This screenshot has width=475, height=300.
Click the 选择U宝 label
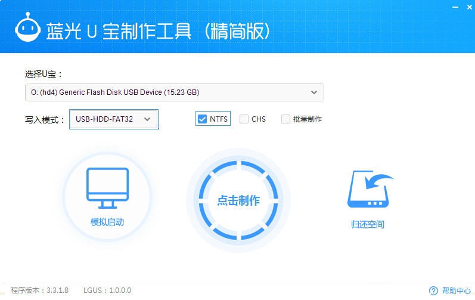(x=44, y=74)
